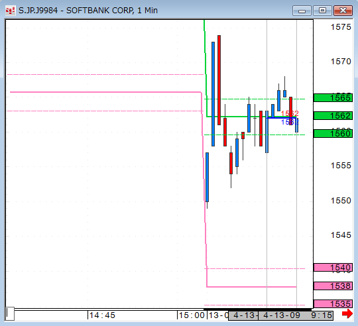Viewport: 358px width, 326px height.
Task: Click the 14:45 time axis label
Action: (102, 315)
